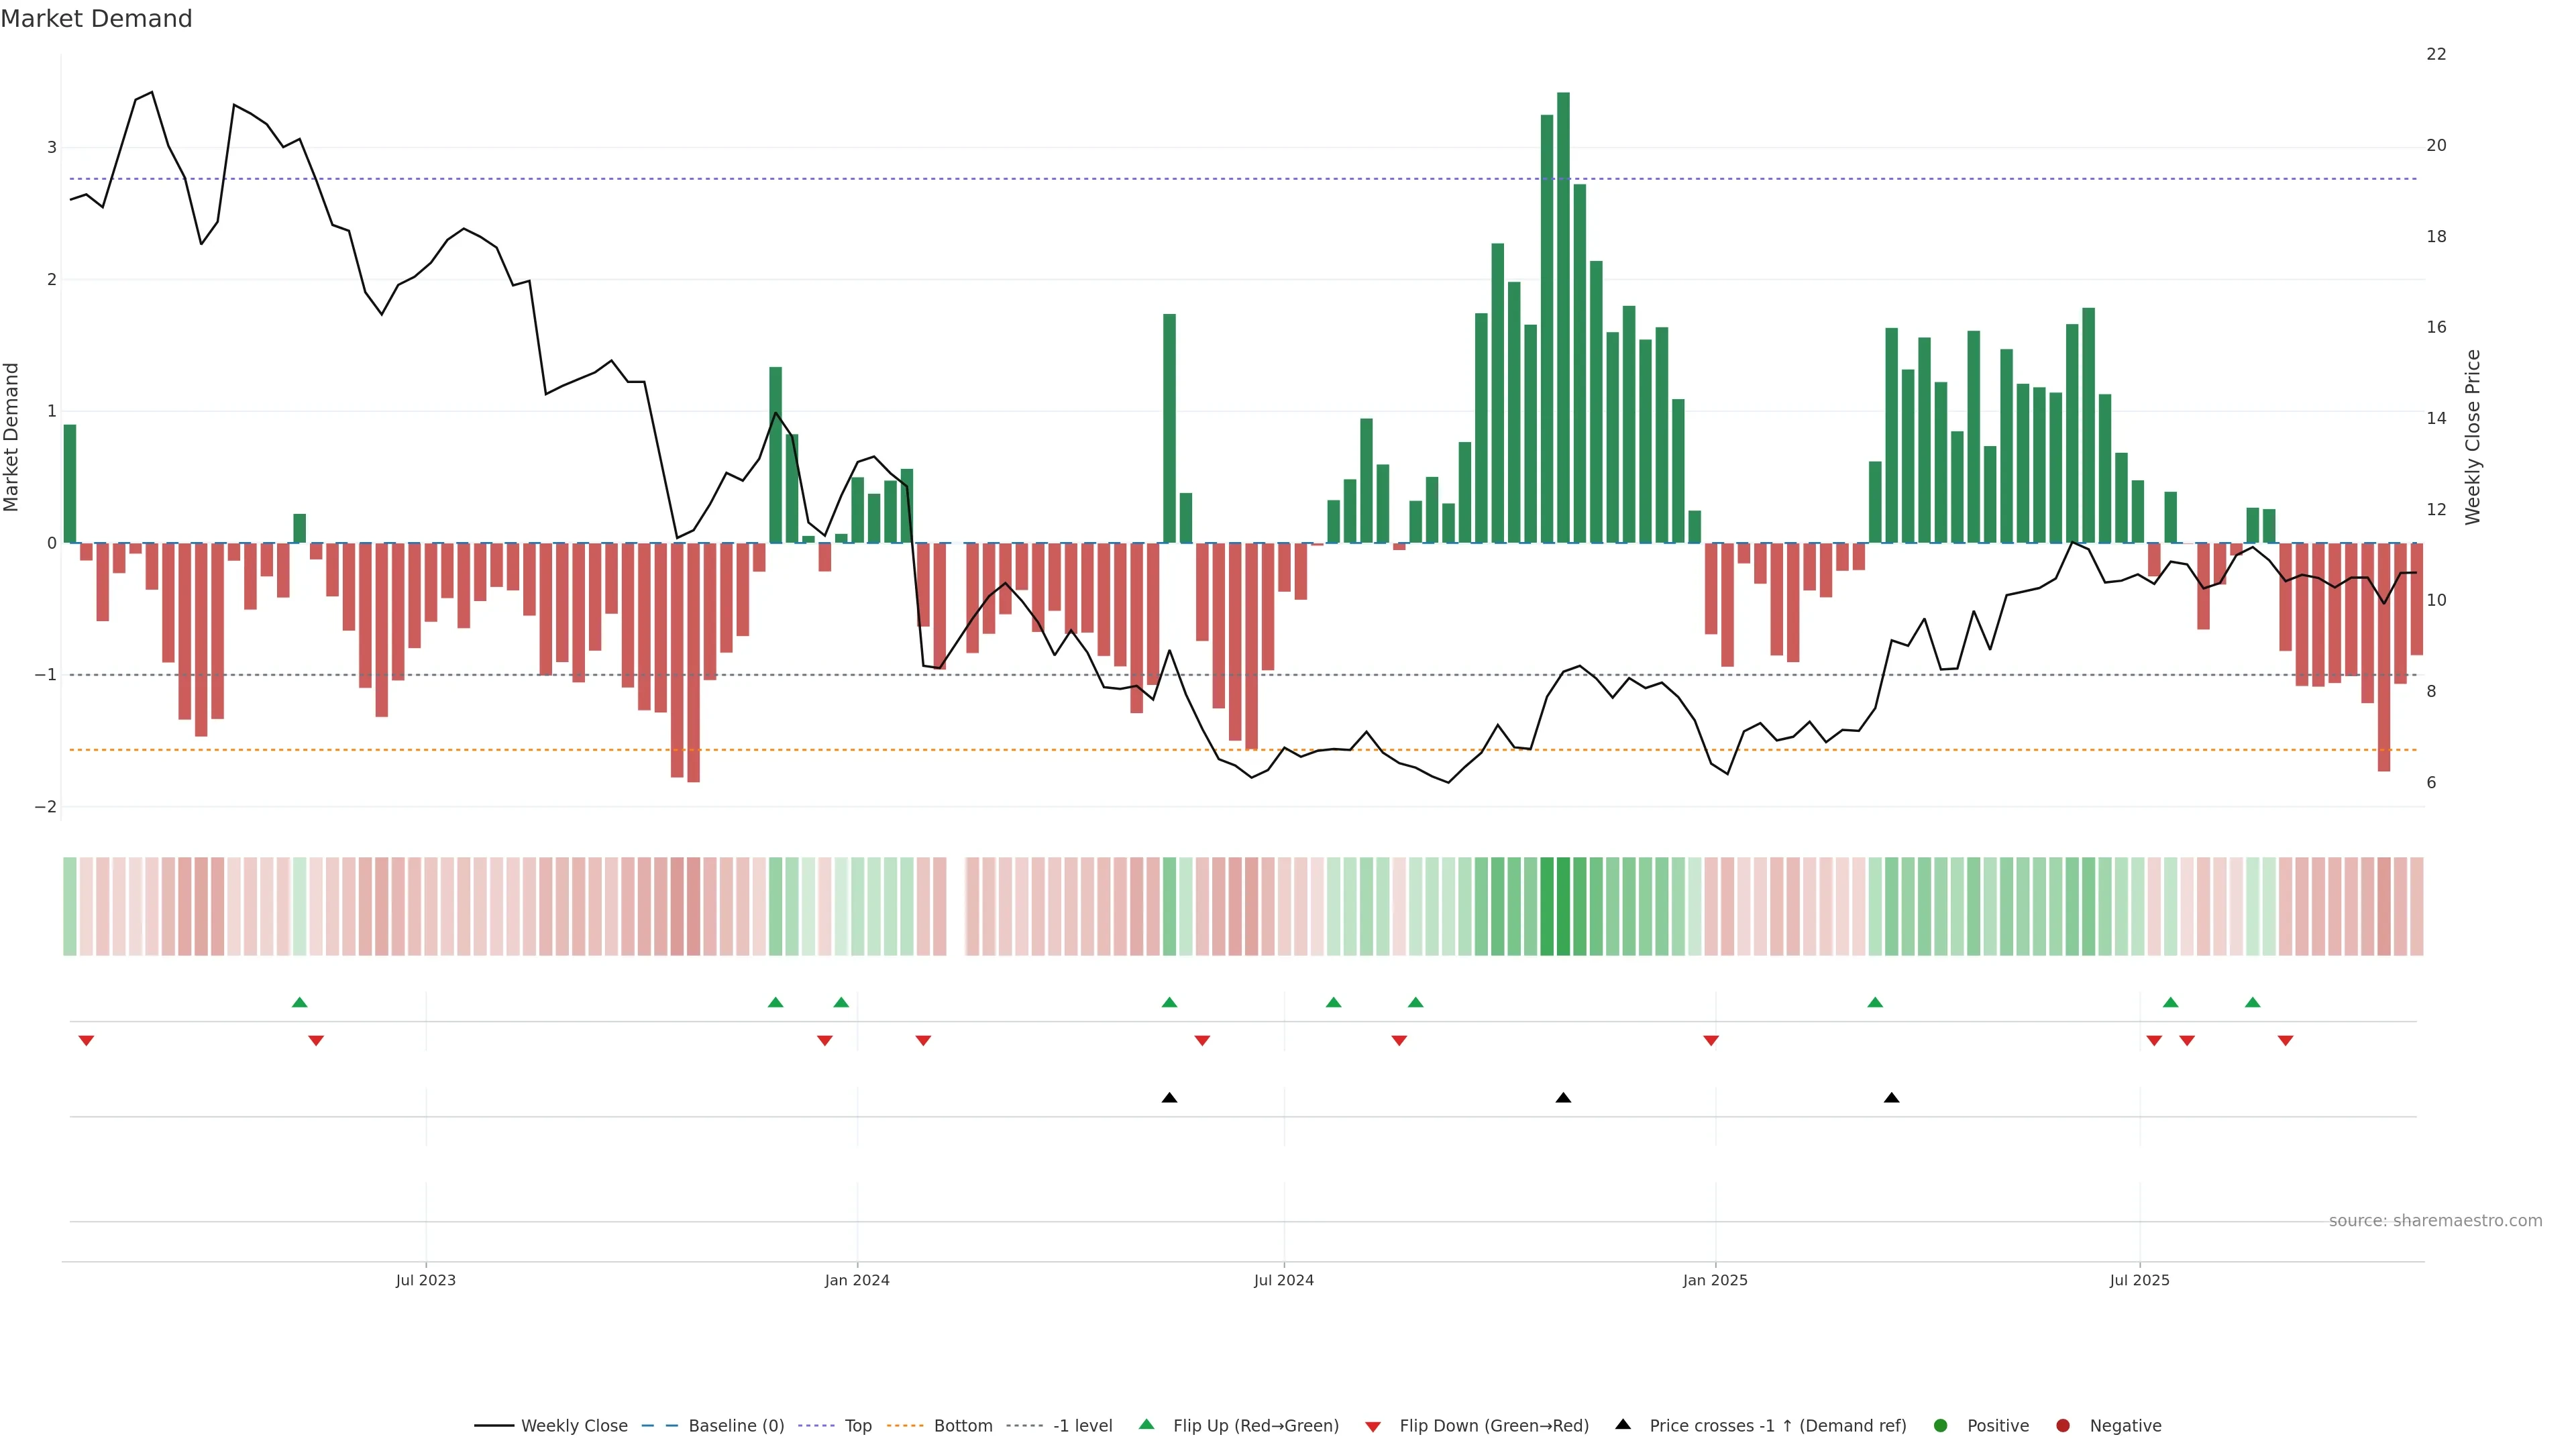The height and width of the screenshot is (1449, 2576).
Task: Click the Jul 2024 x-axis label
Action: pos(1284,1280)
